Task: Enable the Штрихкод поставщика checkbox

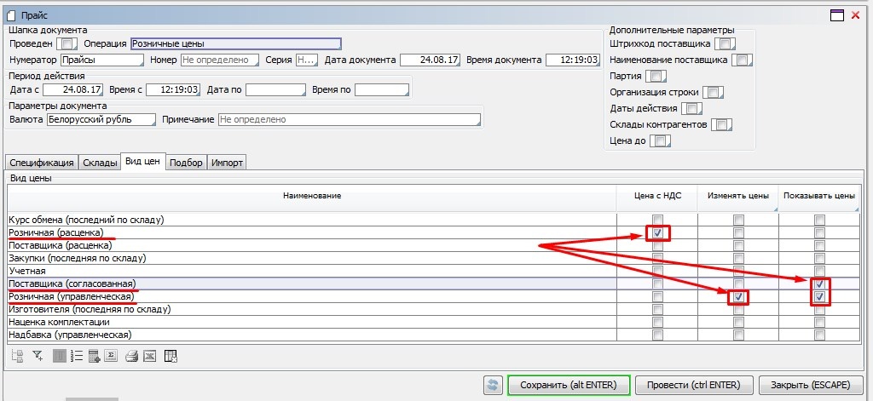Action: (724, 43)
